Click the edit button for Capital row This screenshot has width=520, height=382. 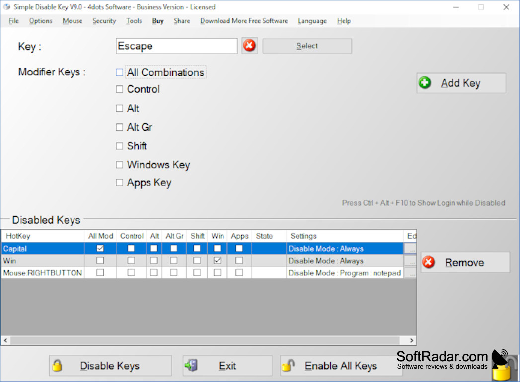[411, 248]
